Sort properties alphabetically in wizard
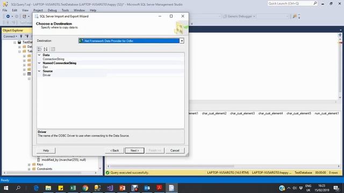 tap(45, 49)
